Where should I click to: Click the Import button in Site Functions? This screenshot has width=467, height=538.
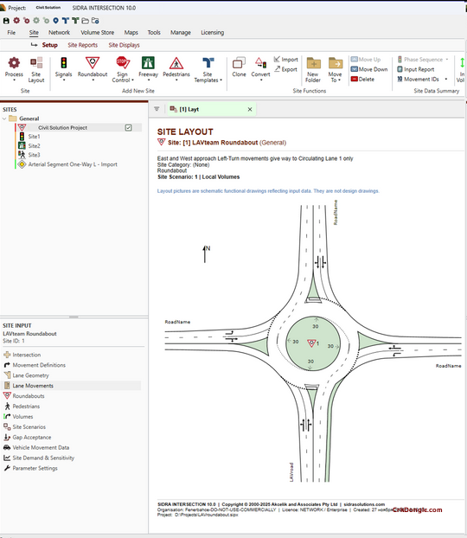(286, 60)
